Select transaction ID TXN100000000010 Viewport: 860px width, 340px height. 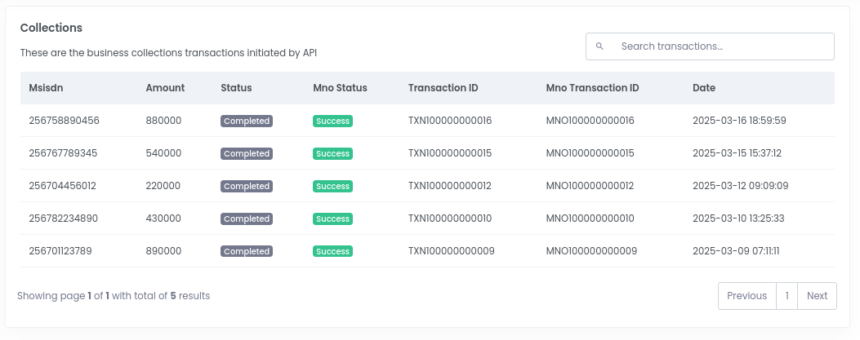point(450,219)
